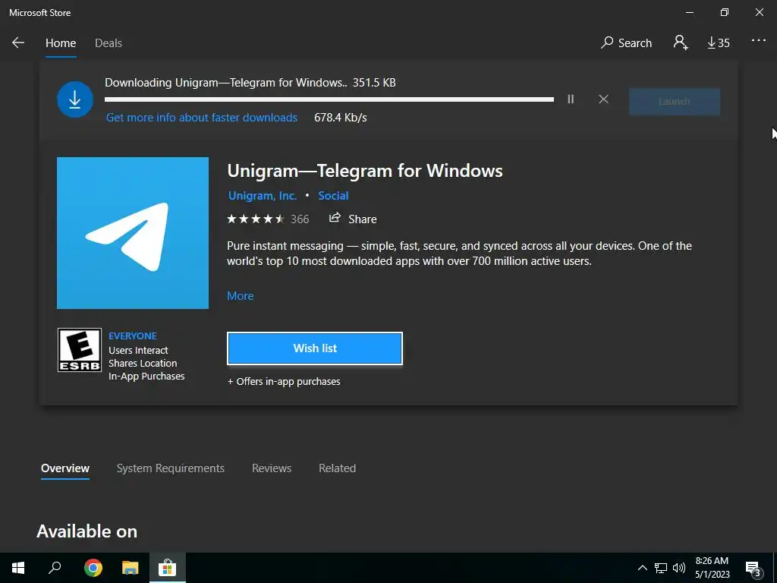Click the disabled Launch button
Image resolution: width=777 pixels, height=583 pixels.
[675, 102]
